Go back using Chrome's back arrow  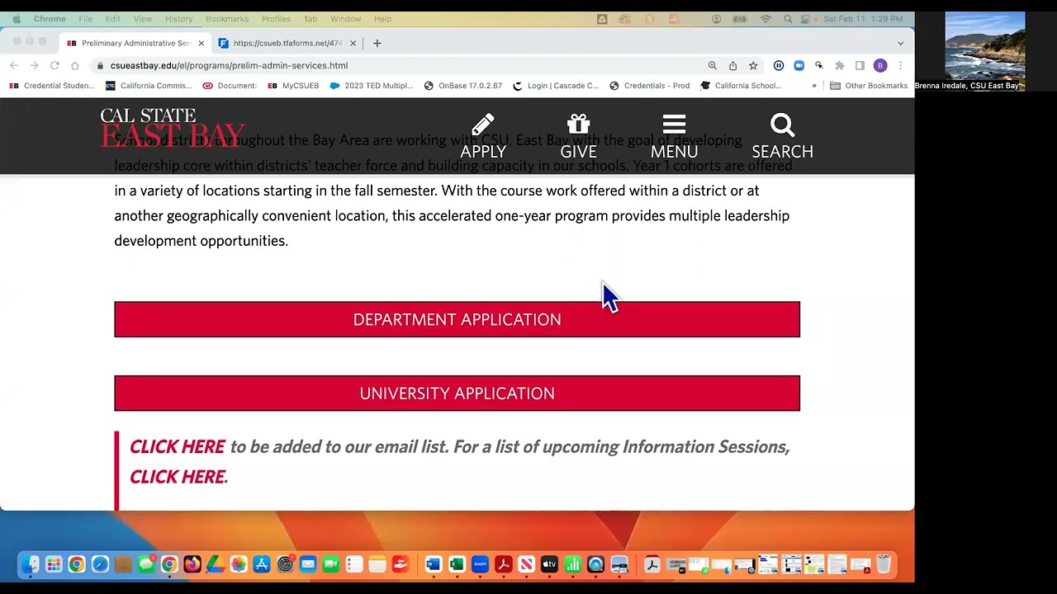tap(14, 65)
